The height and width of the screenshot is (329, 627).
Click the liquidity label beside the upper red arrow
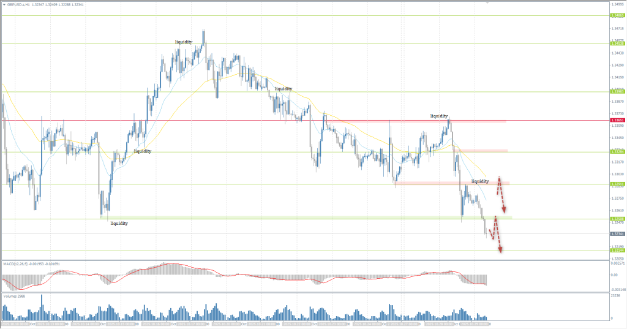coord(480,181)
